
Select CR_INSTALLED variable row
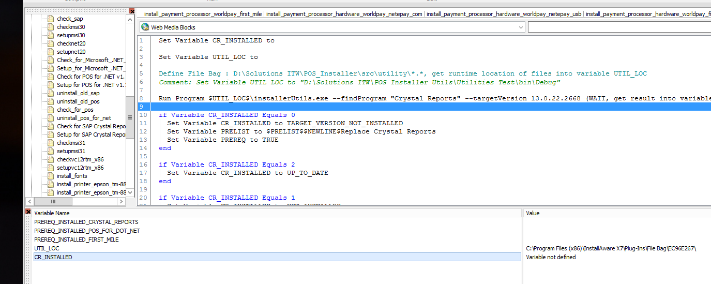tap(277, 257)
